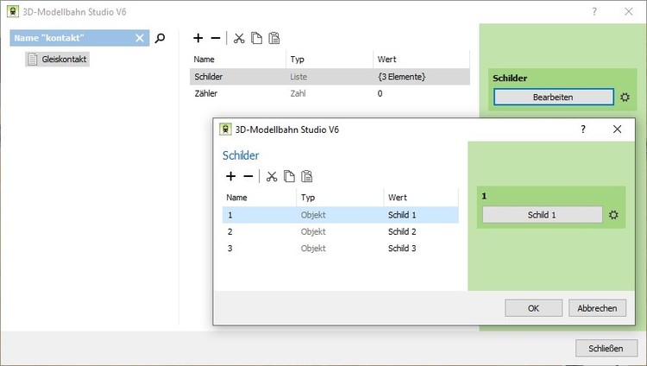Click the Name column header in main window
Viewport: 647px width, 366px height.
pyautogui.click(x=238, y=59)
